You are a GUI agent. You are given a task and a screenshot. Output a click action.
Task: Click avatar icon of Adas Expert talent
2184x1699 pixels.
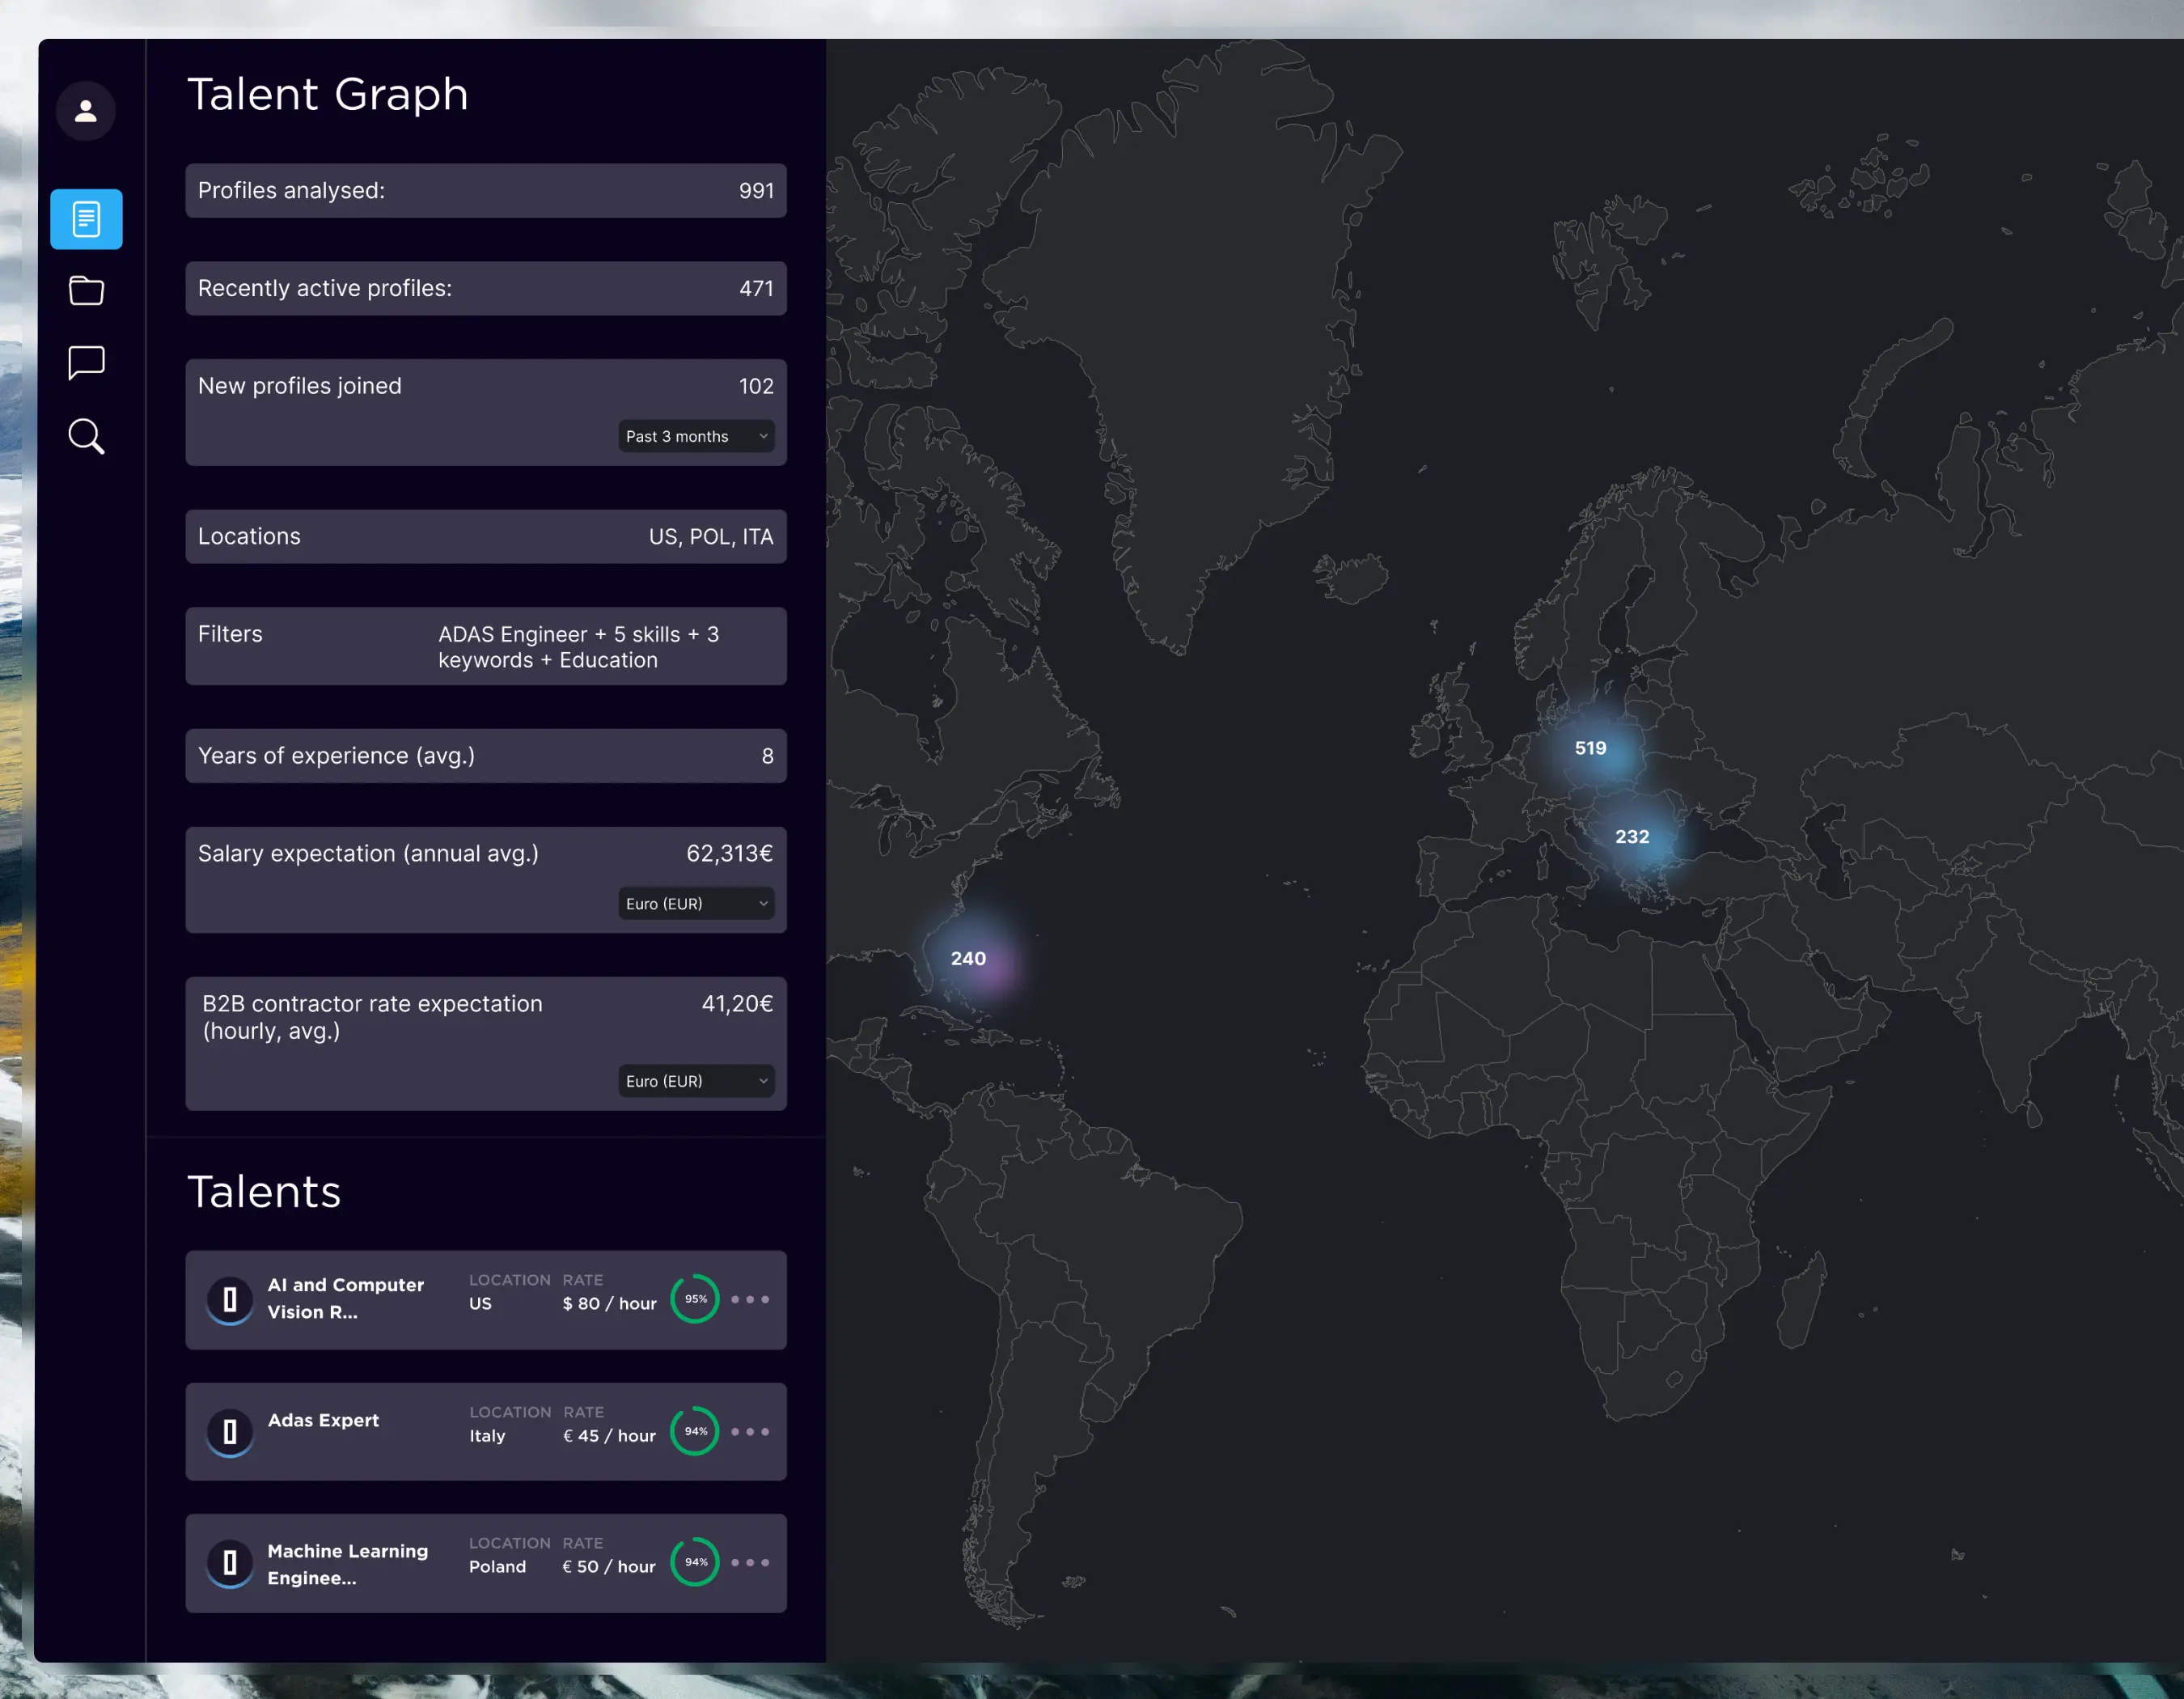(x=230, y=1431)
